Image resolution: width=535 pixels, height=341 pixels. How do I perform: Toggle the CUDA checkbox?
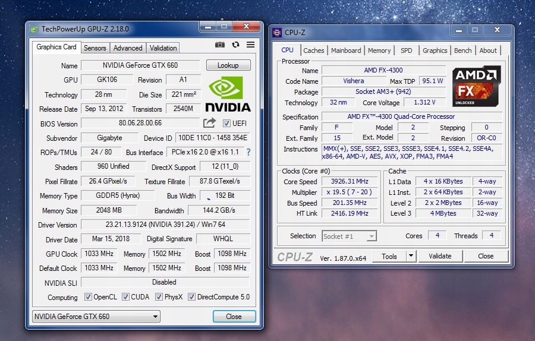point(125,296)
